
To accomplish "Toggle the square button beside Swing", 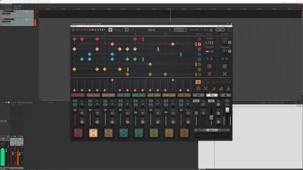I will [230, 42].
